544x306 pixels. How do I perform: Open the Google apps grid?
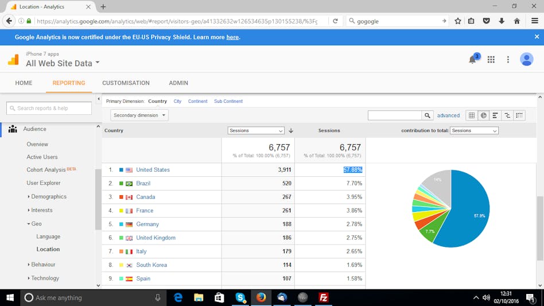point(491,60)
